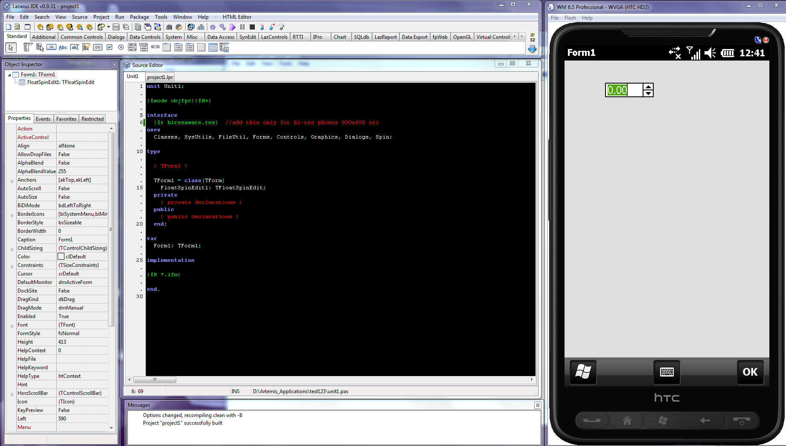Click the Step Into debugger icon

point(262,27)
